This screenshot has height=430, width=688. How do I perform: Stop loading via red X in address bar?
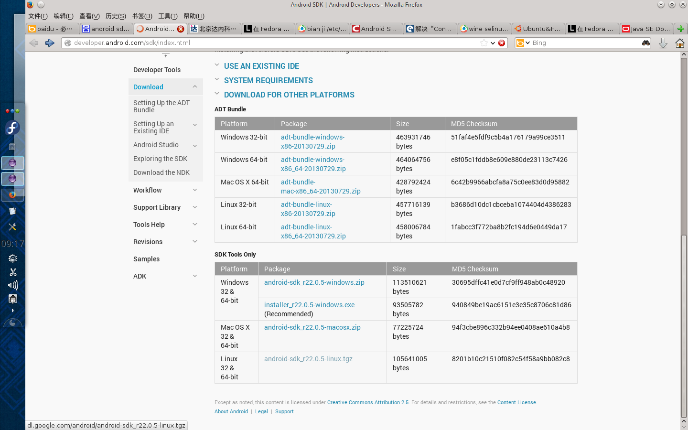point(502,43)
